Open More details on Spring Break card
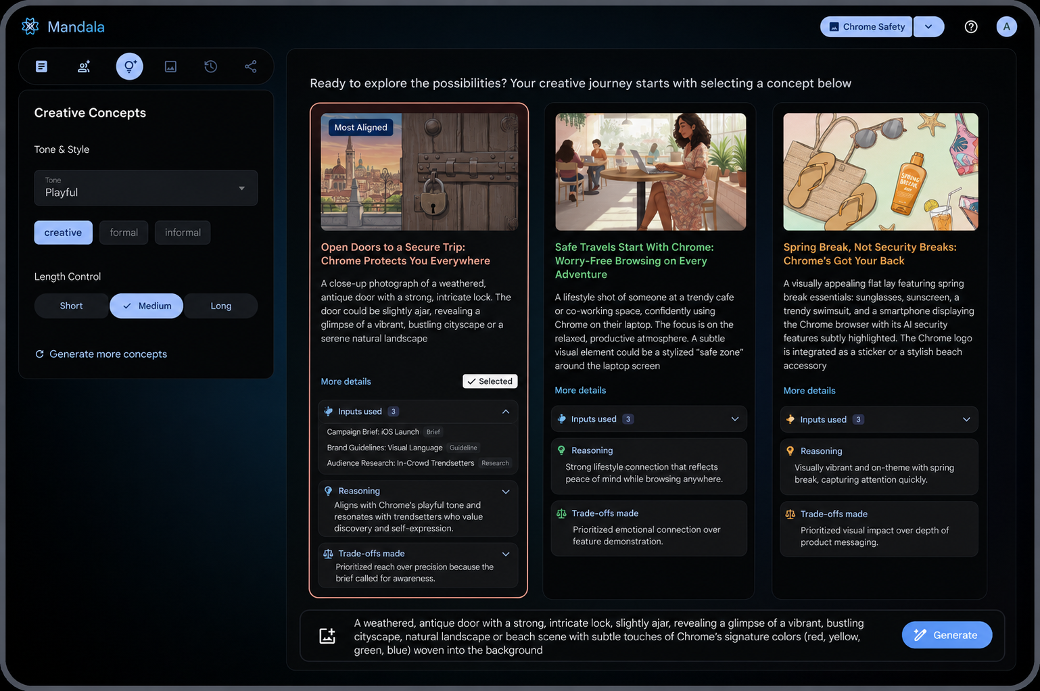Image resolution: width=1040 pixels, height=691 pixels. [809, 391]
